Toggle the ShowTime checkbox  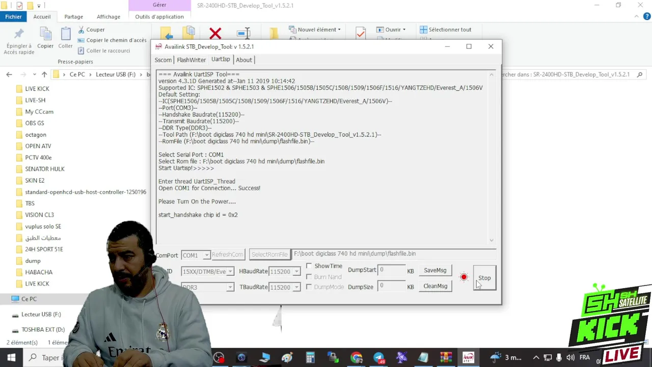pos(309,266)
